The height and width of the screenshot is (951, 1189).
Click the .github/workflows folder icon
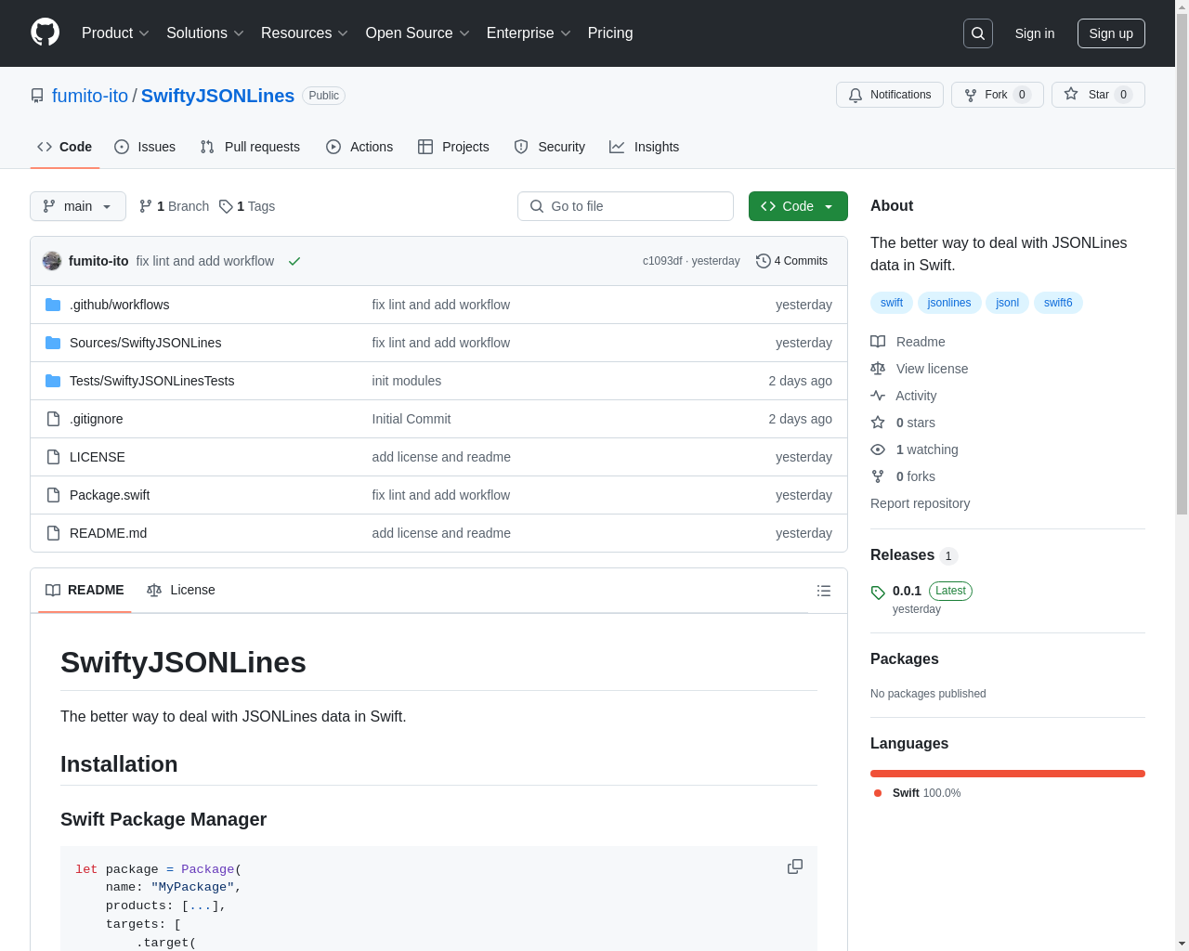[53, 305]
